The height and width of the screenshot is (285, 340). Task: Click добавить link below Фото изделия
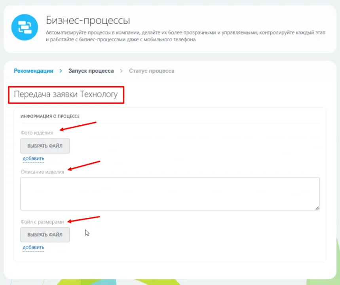click(33, 159)
